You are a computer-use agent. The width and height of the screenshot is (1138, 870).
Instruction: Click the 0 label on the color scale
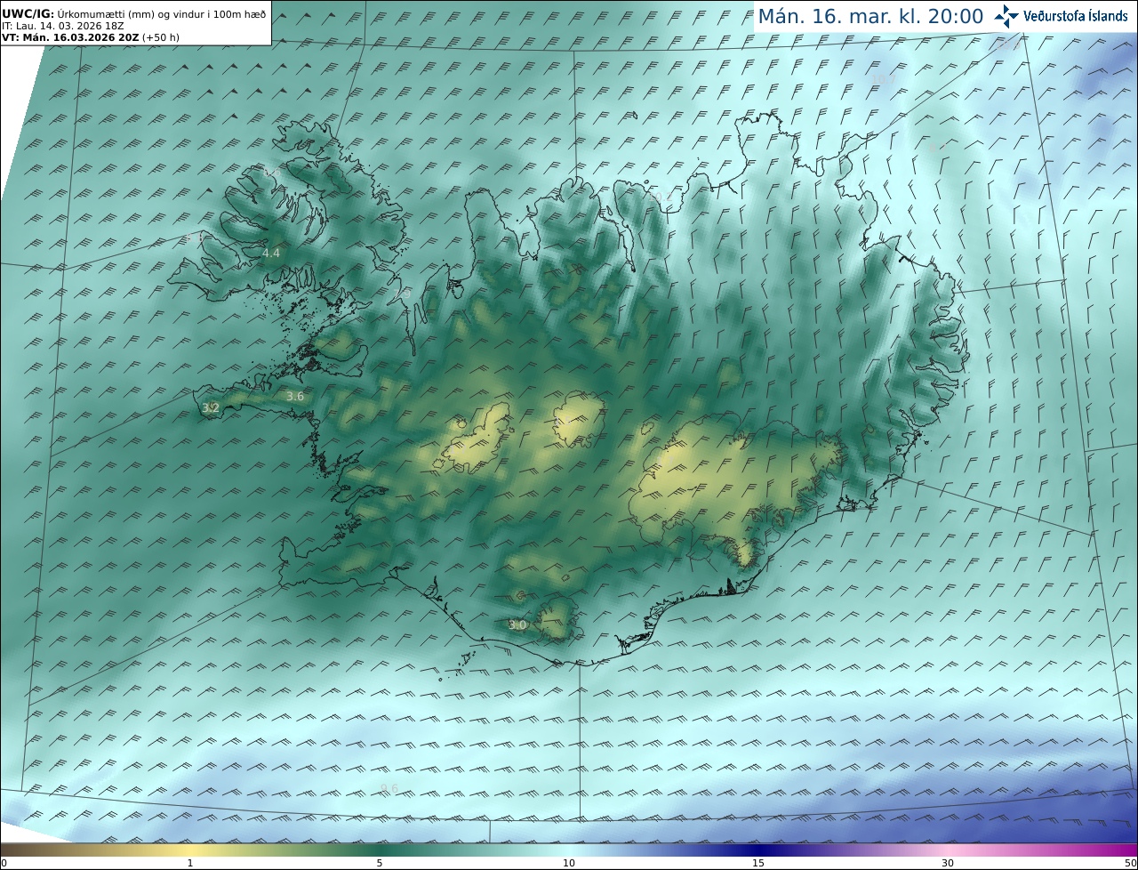[x=4, y=863]
